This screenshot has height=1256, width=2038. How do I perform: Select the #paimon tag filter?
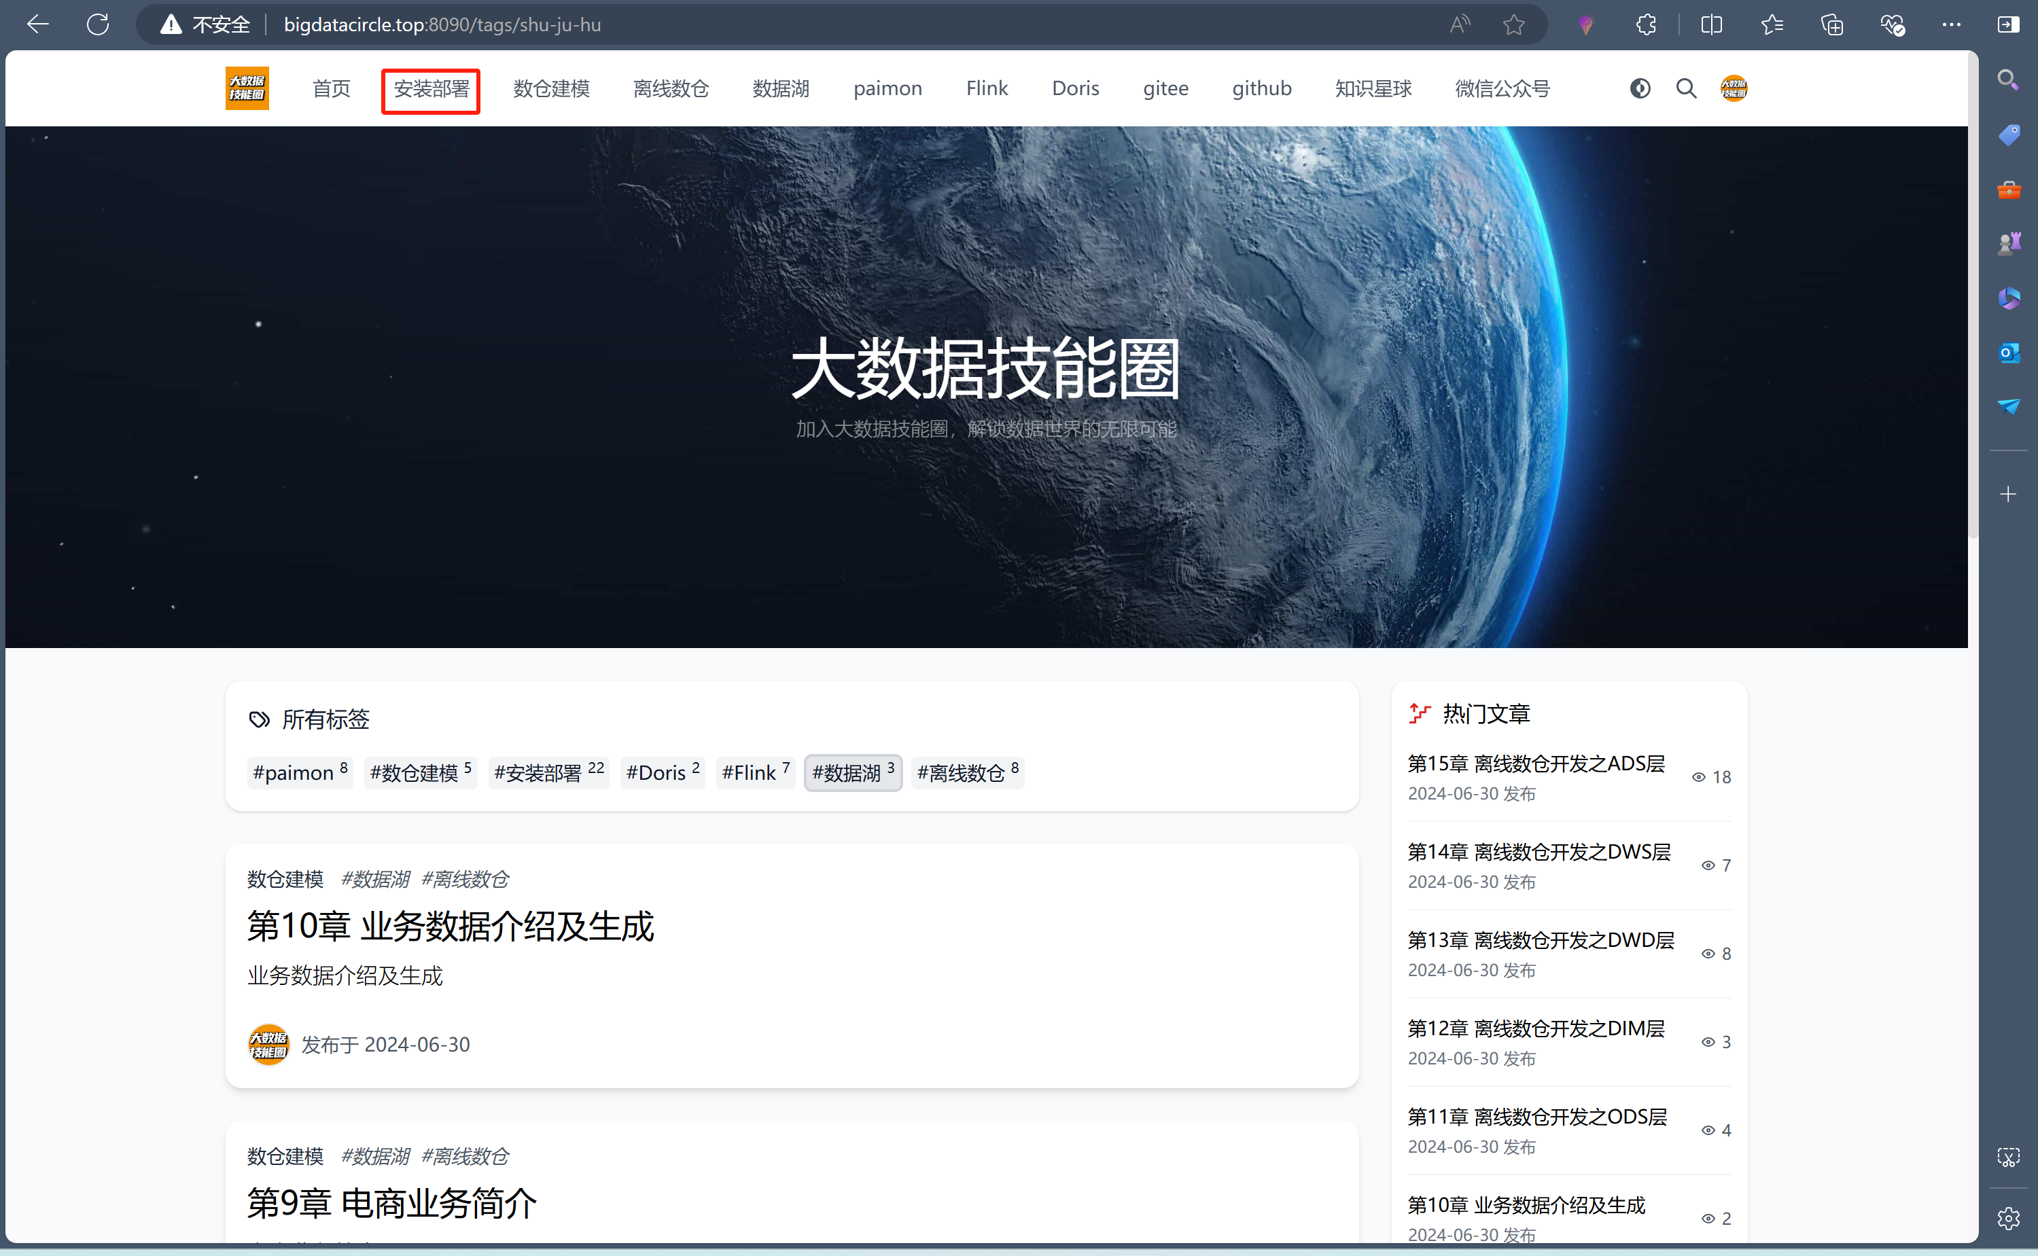300,772
